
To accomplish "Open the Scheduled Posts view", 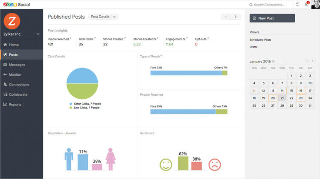I will coord(260,40).
